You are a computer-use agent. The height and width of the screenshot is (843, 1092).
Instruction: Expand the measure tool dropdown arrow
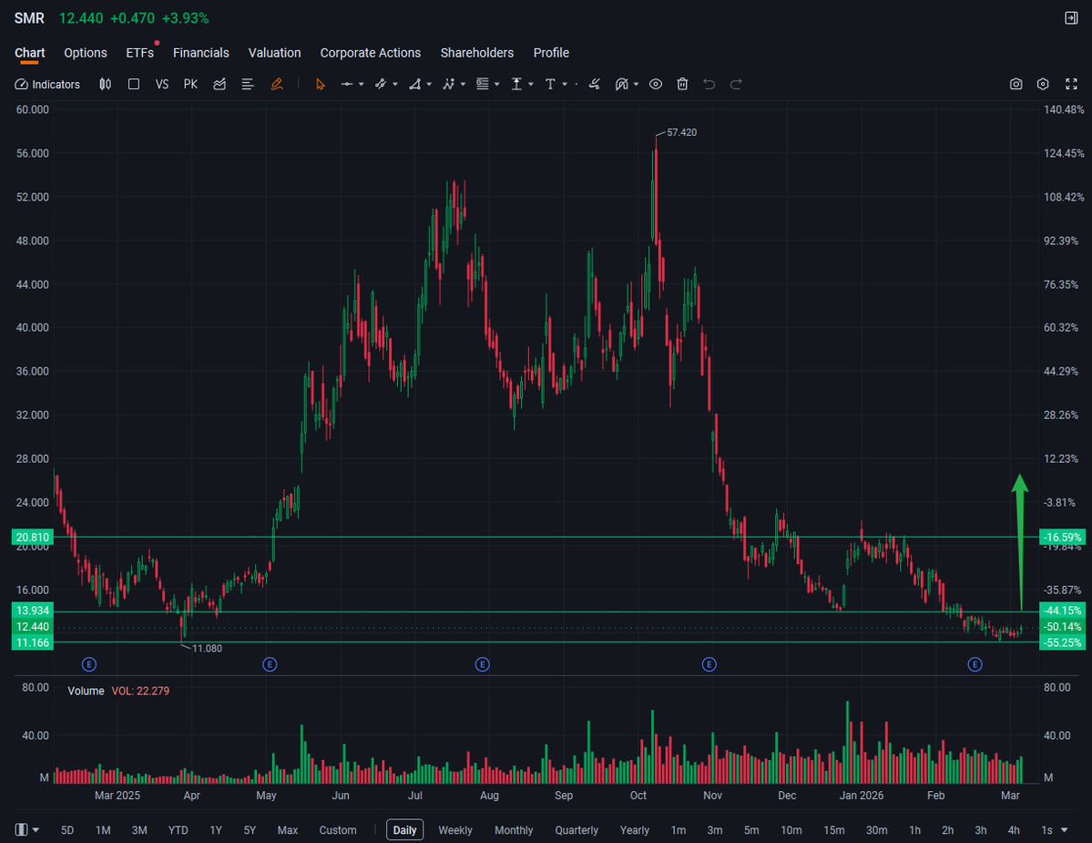coord(531,84)
